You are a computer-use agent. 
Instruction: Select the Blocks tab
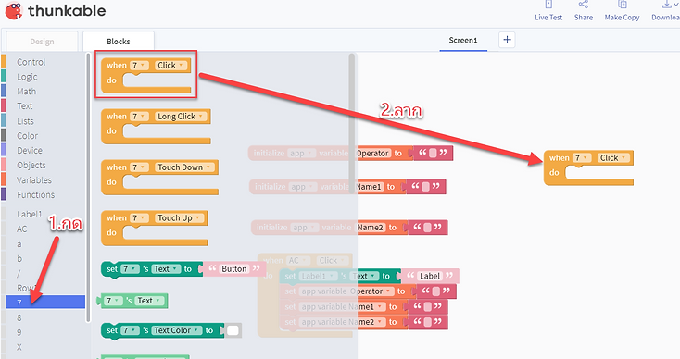point(119,42)
